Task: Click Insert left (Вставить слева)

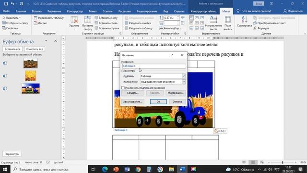Action: pyautogui.click(x=106, y=23)
